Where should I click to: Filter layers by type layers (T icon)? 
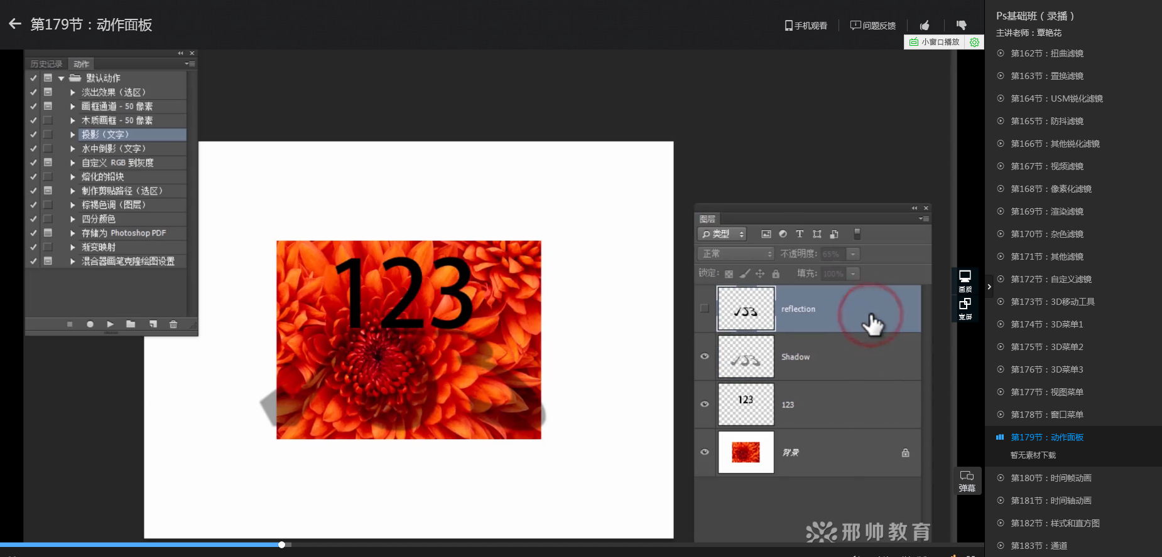tap(800, 234)
